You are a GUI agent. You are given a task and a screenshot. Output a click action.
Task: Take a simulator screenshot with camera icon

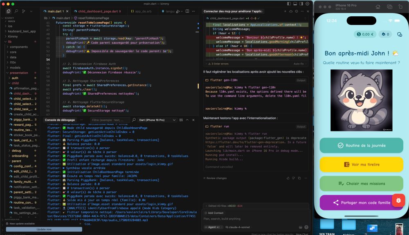point(389,7)
